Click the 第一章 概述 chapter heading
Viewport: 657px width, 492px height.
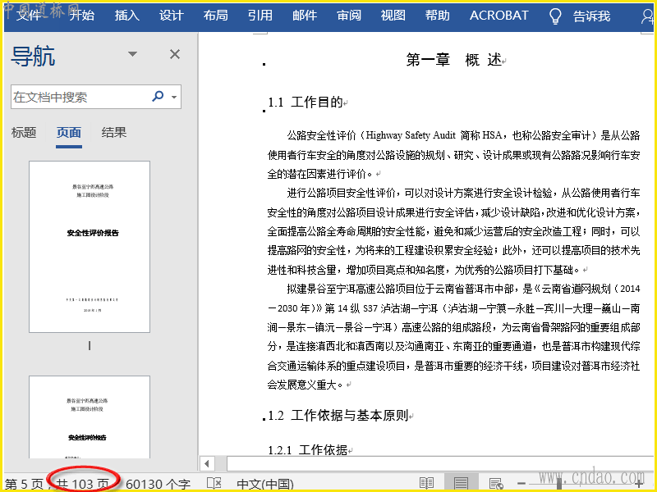coord(454,60)
